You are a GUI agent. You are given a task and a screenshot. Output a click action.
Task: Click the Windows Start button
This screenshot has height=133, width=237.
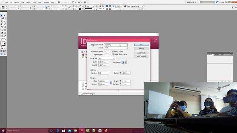click(x=3, y=130)
